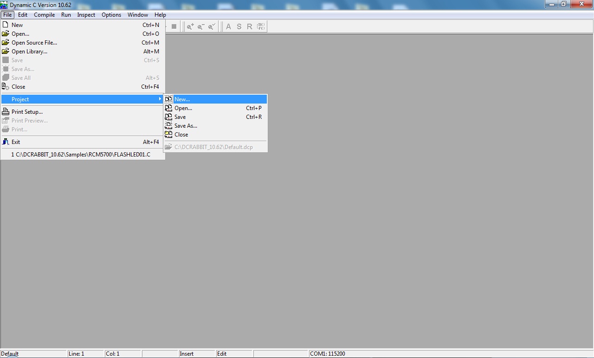594x358 pixels.
Task: Click 'Edit' status bar entry
Action: 222,354
